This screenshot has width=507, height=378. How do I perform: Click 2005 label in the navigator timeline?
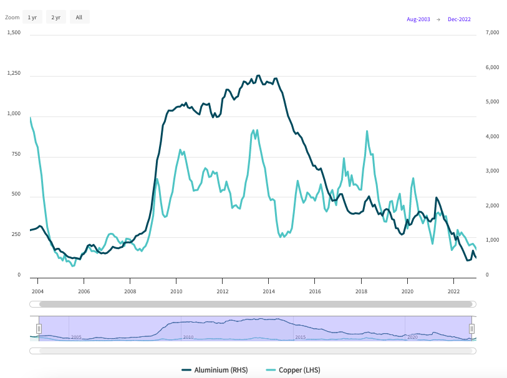76,337
